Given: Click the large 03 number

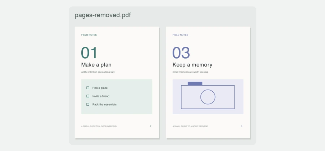Looking at the screenshot, I should [181, 52].
